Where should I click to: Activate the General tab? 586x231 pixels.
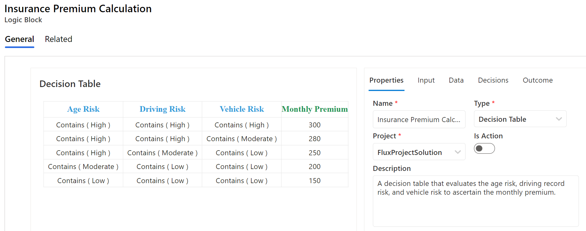pyautogui.click(x=19, y=39)
